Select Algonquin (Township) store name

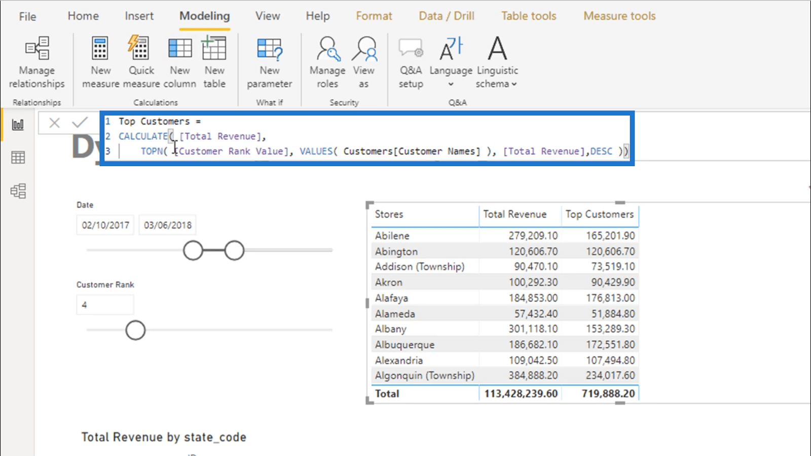click(x=425, y=375)
